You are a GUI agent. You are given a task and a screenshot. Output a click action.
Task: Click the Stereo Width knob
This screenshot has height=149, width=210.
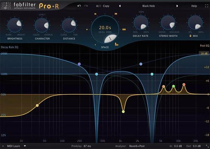[168, 22]
